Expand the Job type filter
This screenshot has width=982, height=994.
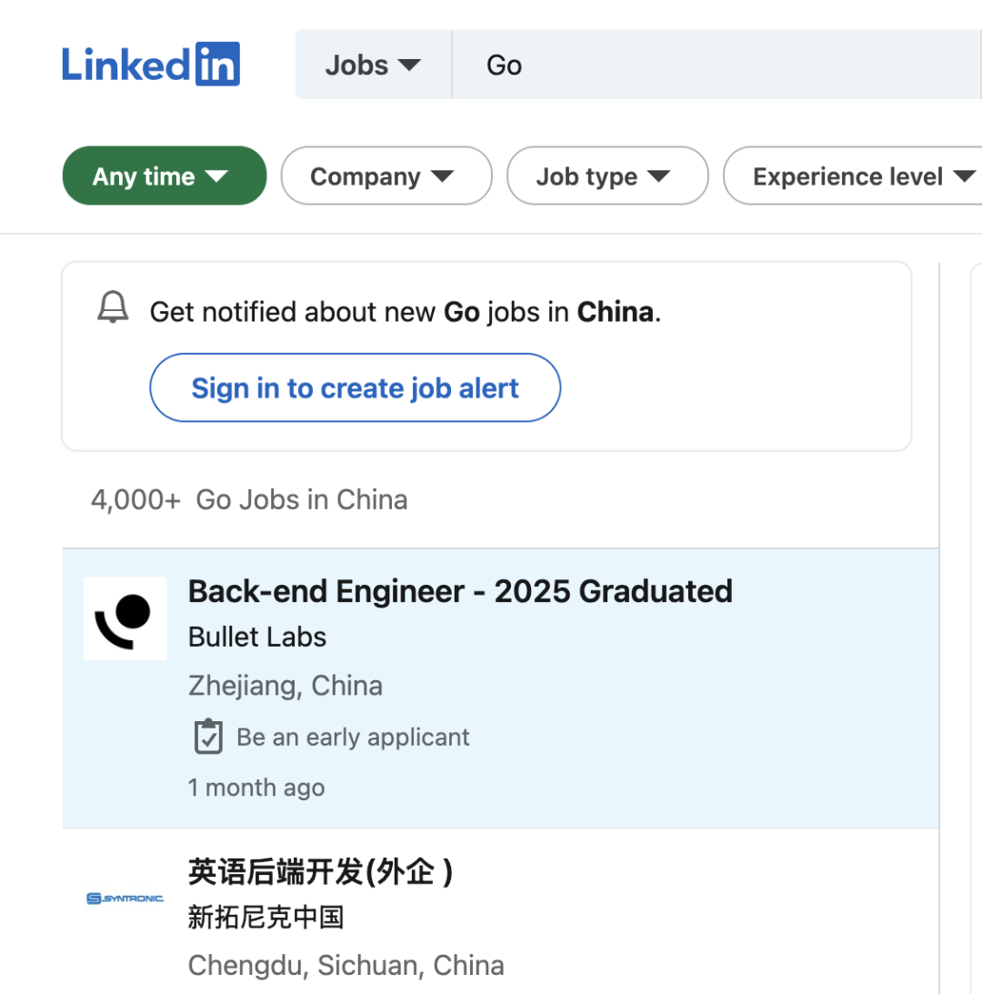(606, 176)
